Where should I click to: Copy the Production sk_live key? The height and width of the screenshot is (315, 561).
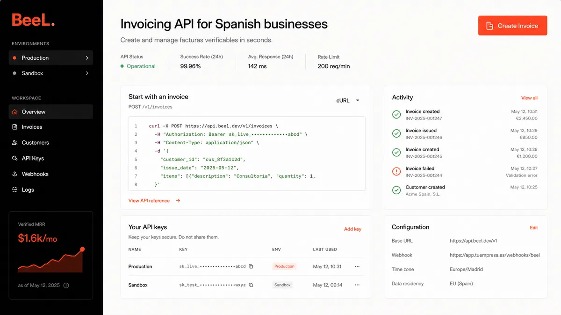[x=251, y=266]
